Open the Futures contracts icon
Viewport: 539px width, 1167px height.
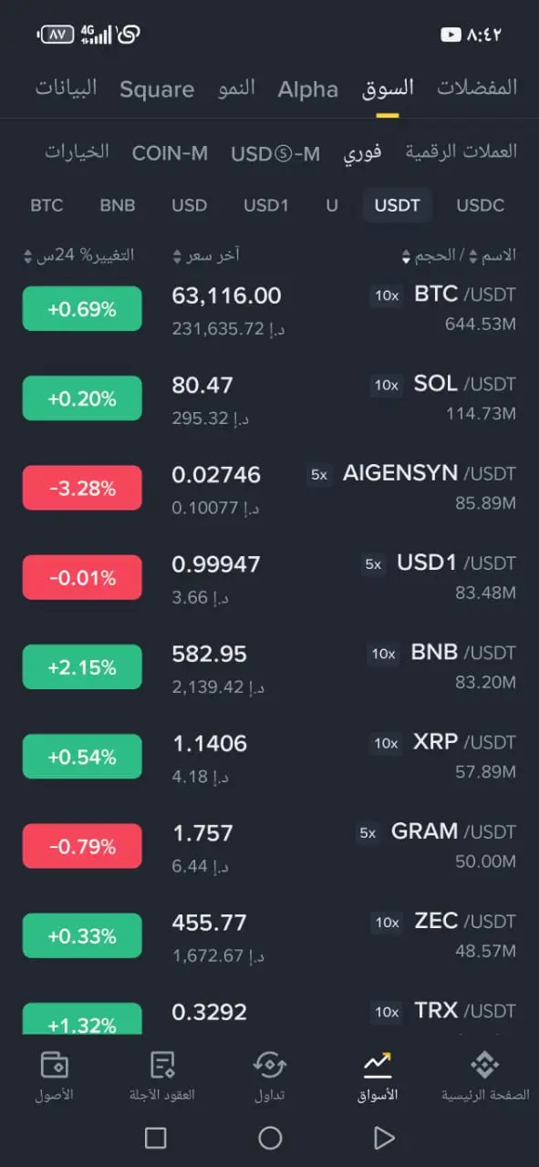[x=162, y=1064]
